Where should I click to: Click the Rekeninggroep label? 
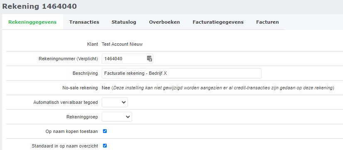[82, 117]
